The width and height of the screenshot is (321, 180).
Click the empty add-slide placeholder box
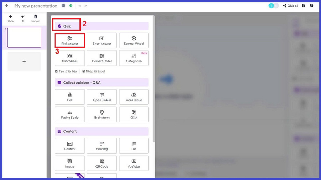click(24, 61)
